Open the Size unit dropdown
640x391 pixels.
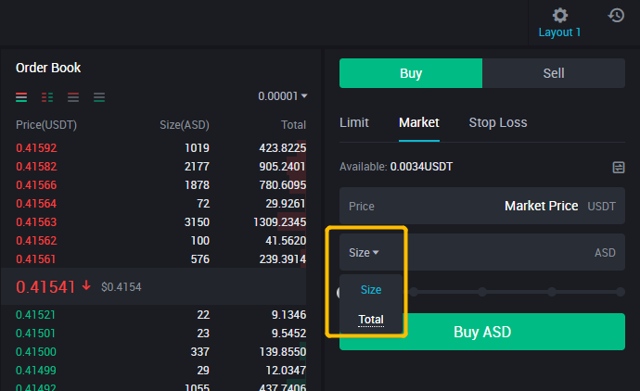pyautogui.click(x=364, y=252)
